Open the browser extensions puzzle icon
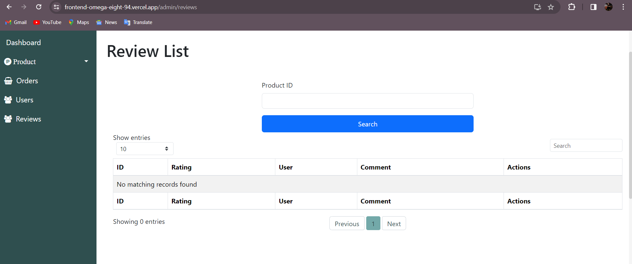This screenshot has width=632, height=264. click(x=572, y=7)
